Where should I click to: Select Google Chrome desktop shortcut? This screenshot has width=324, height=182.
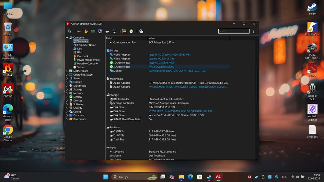pyautogui.click(x=8, y=133)
